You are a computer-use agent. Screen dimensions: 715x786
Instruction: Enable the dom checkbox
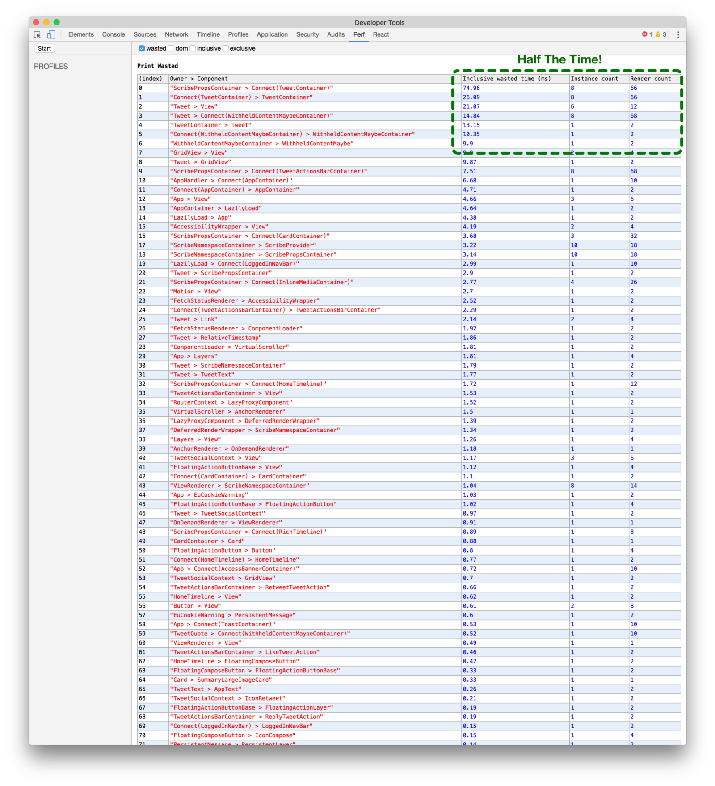[171, 48]
